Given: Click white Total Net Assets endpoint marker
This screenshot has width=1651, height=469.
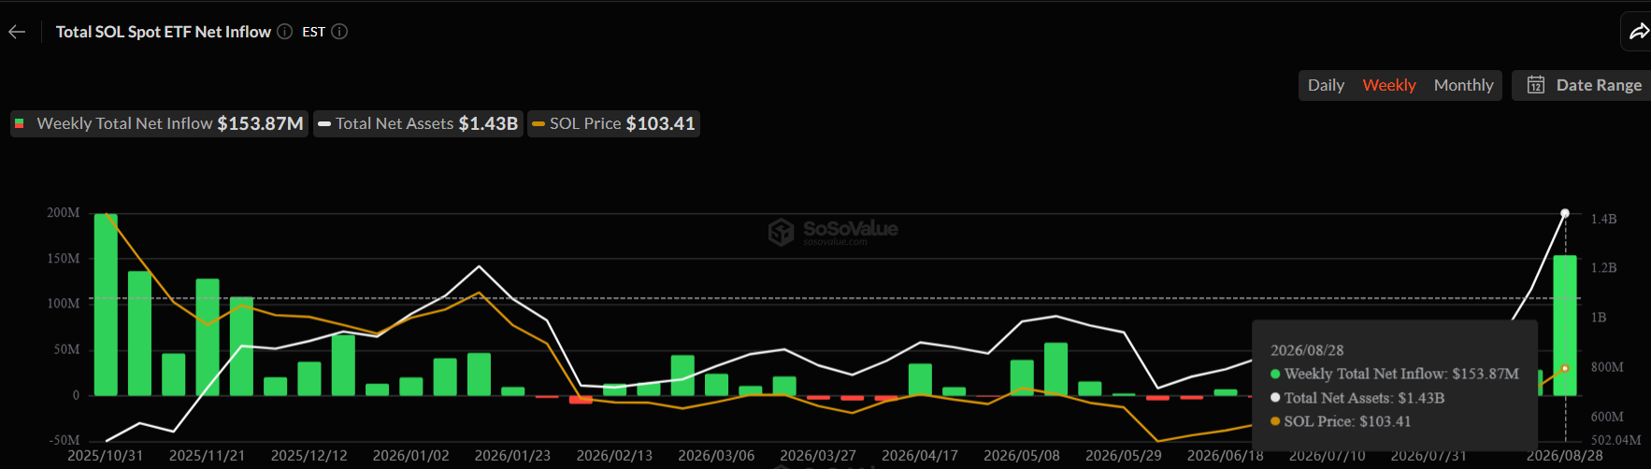Looking at the screenshot, I should [1565, 214].
